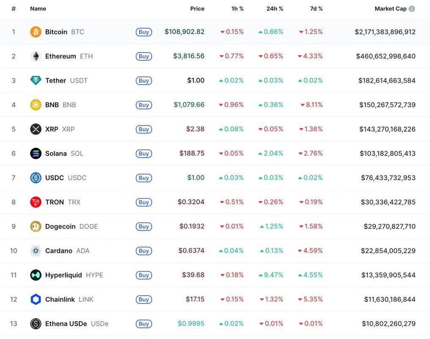The height and width of the screenshot is (339, 430).
Task: Select the Dogecoin logo icon
Action: (36, 226)
